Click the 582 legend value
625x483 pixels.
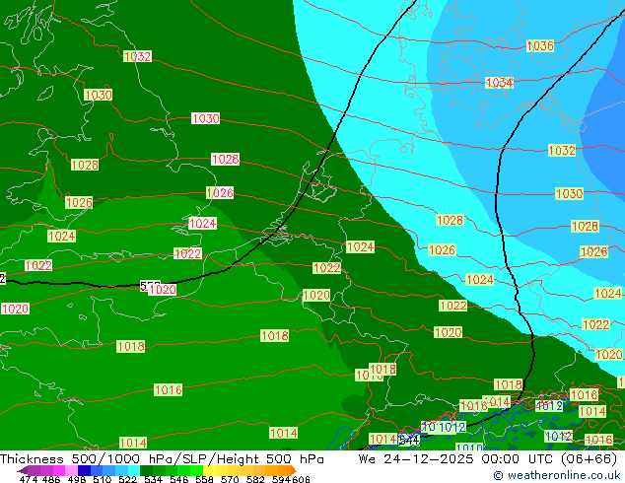255,479
